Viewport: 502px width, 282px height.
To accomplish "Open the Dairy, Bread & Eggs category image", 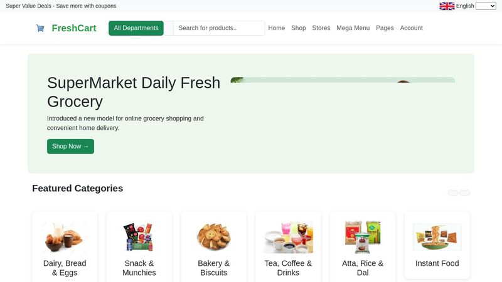I will coord(65,237).
